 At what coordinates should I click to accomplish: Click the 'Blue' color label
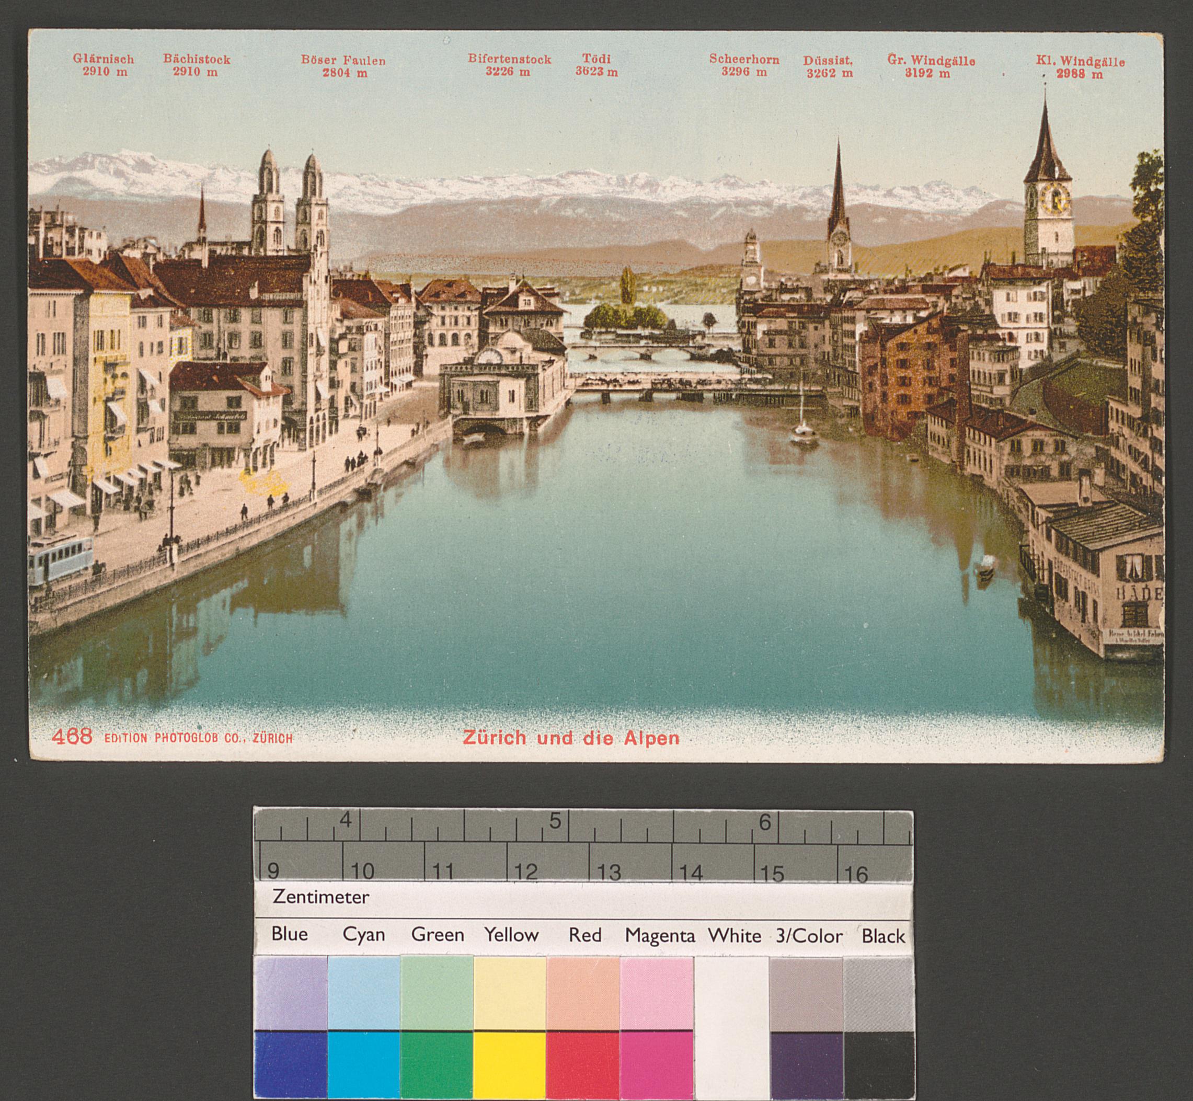[290, 934]
